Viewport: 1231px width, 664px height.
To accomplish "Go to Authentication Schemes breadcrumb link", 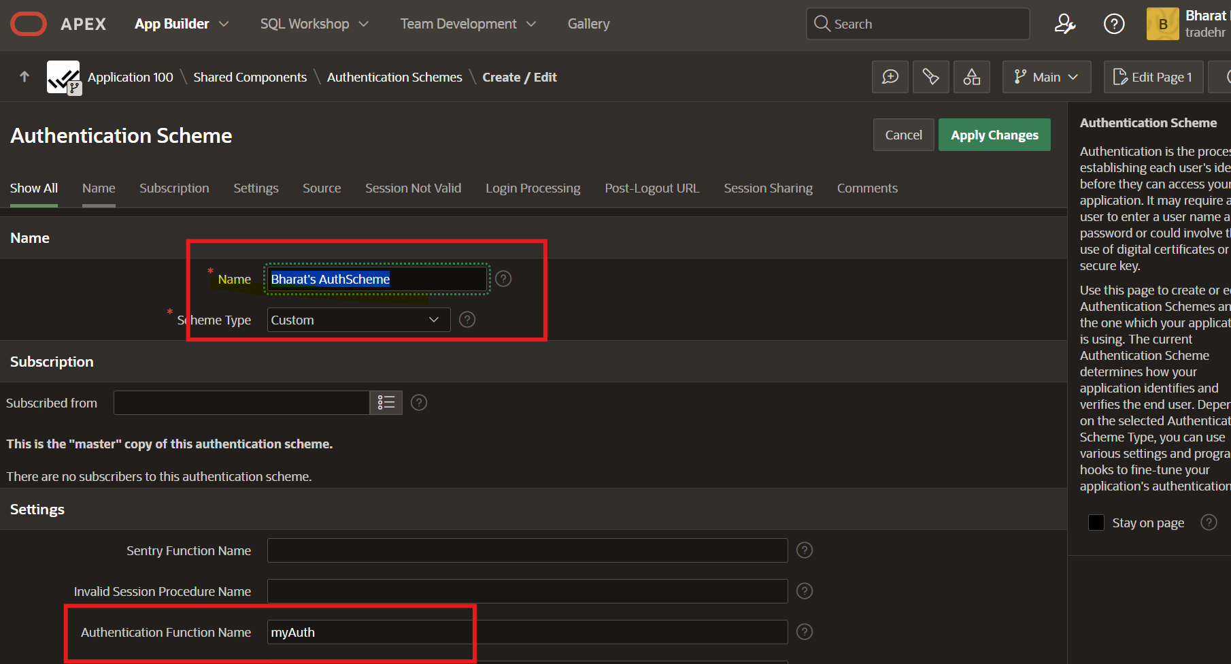I will [x=394, y=77].
